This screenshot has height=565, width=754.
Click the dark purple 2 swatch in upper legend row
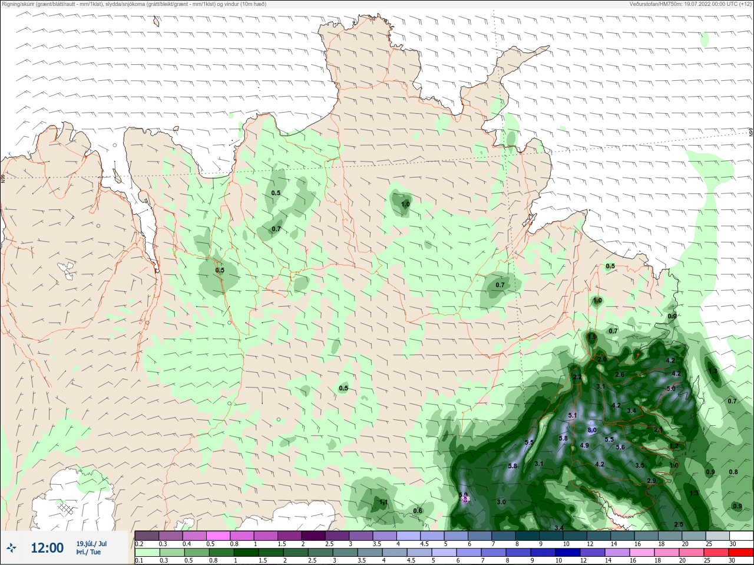coord(315,536)
